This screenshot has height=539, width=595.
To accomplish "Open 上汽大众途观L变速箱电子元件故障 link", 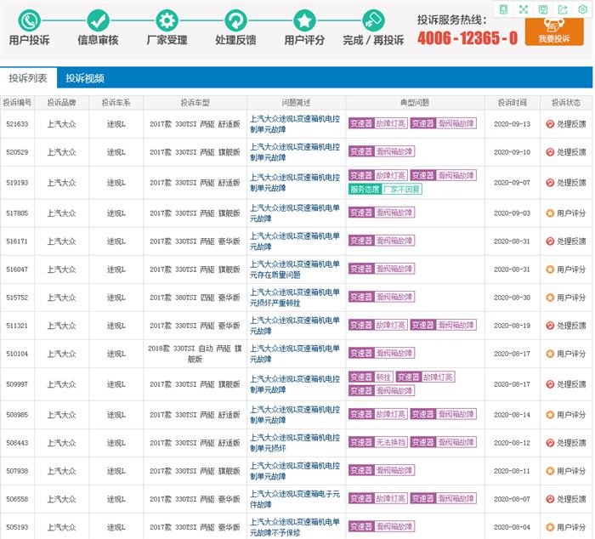I will point(295,499).
